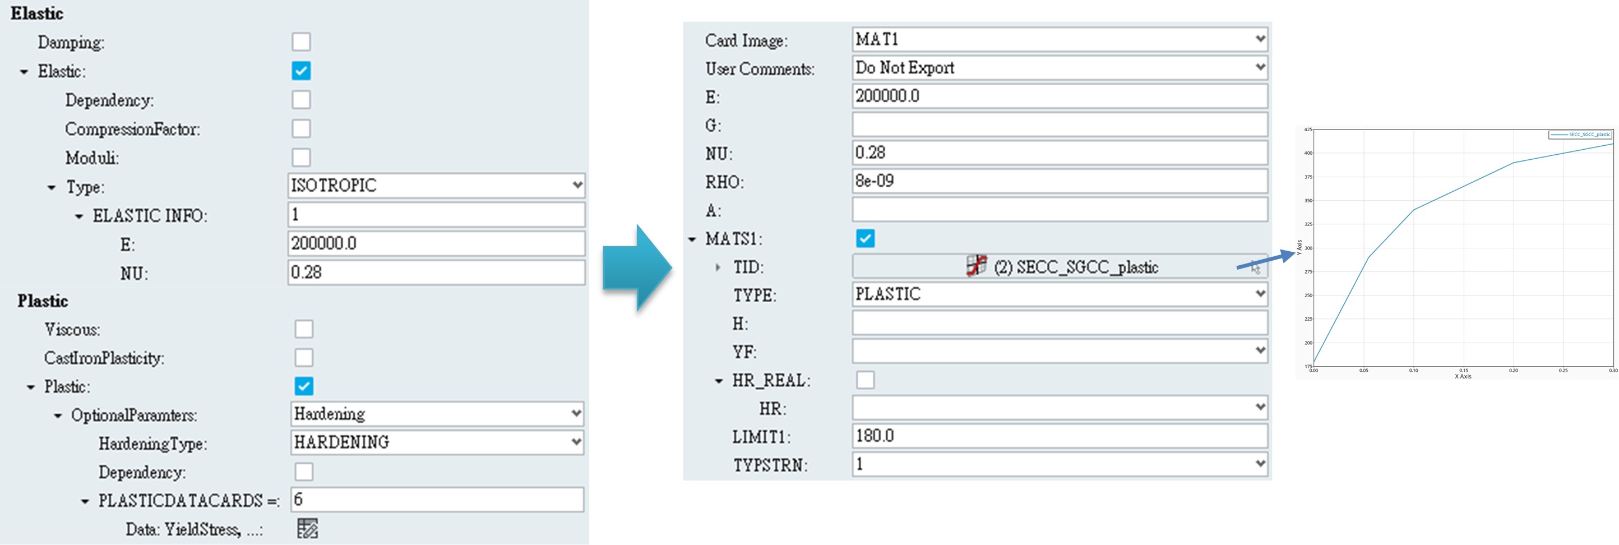The height and width of the screenshot is (545, 1619).
Task: Enable the Damping checkbox
Action: point(301,41)
